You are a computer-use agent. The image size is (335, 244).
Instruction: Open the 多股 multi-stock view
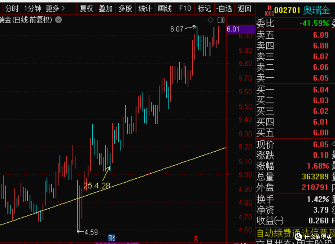click(125, 9)
